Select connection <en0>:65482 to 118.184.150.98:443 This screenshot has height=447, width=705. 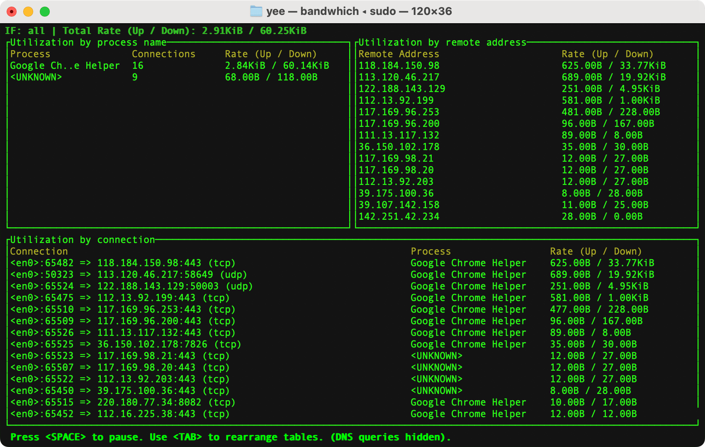(x=123, y=263)
